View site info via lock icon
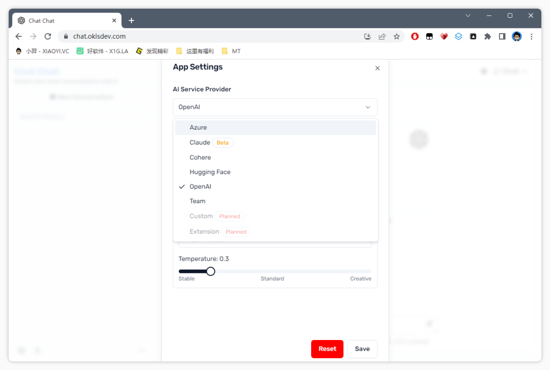The width and height of the screenshot is (550, 370). tap(66, 36)
